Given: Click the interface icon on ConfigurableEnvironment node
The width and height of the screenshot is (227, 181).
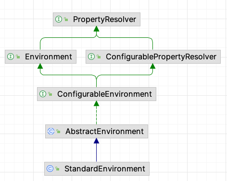Looking at the screenshot, I should 43,94.
